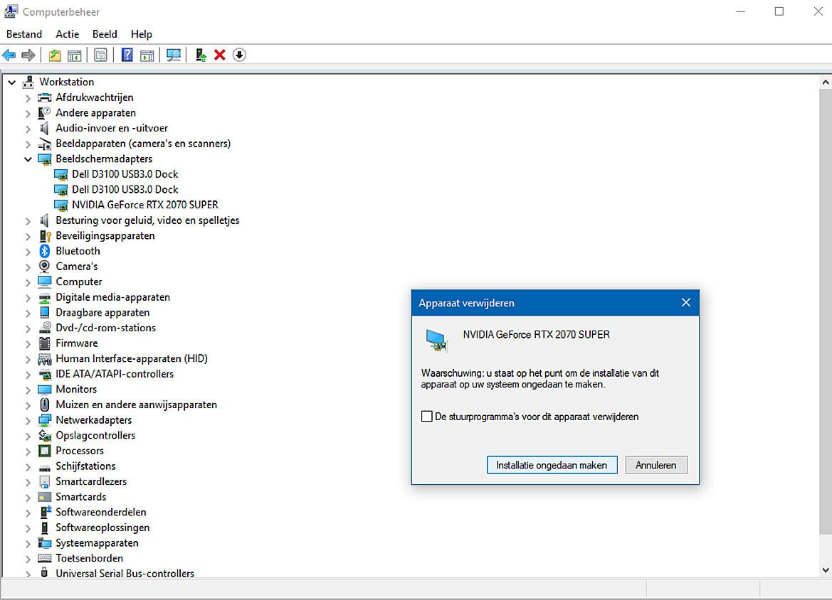Click the show/hide action pane icon
Screen dimensions: 832x600
147,55
